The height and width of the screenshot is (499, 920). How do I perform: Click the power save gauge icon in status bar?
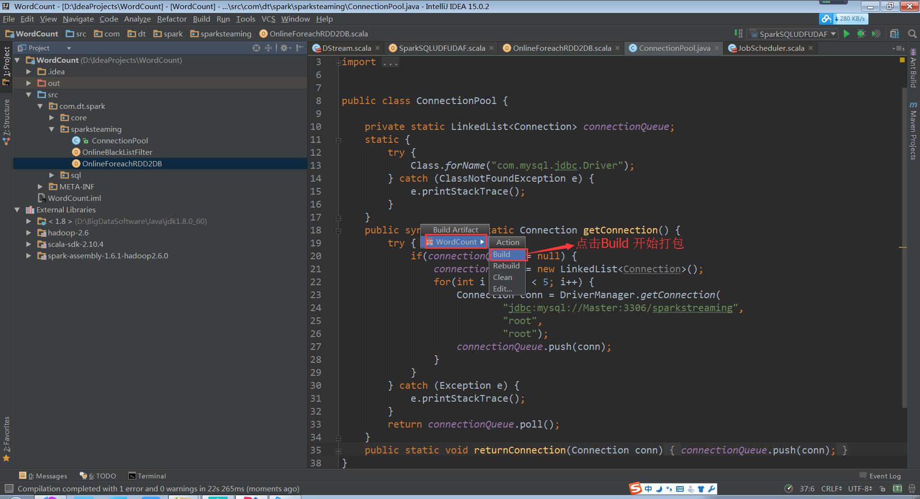coord(789,488)
